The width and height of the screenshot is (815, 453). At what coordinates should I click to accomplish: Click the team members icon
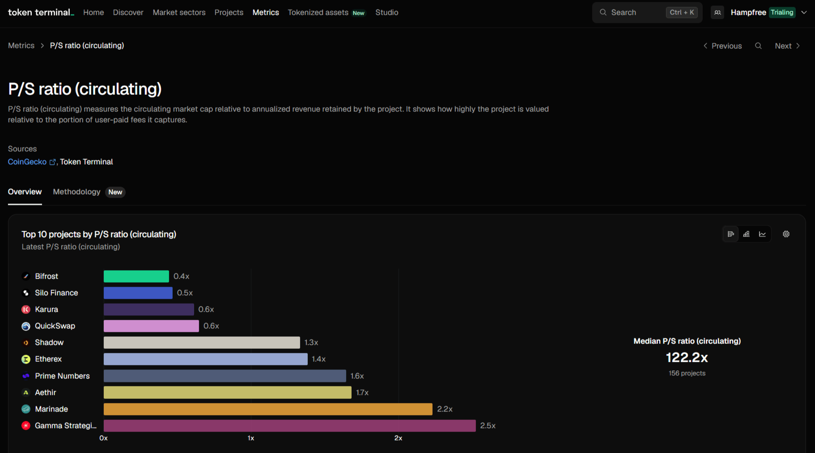pos(717,13)
